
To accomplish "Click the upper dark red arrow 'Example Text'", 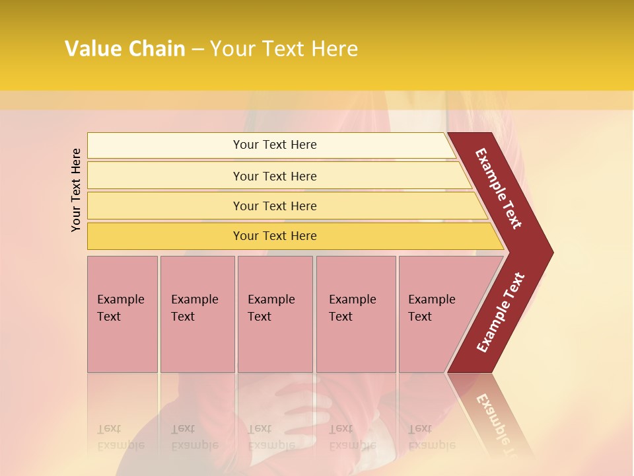I will 499,188.
